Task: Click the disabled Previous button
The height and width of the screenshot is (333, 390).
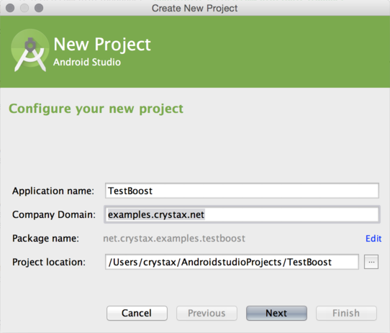Action: click(x=207, y=313)
